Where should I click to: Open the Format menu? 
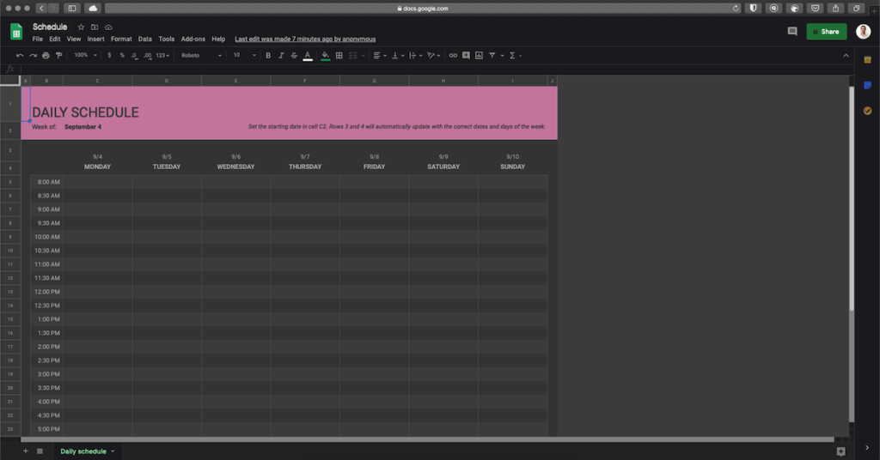[x=121, y=39]
